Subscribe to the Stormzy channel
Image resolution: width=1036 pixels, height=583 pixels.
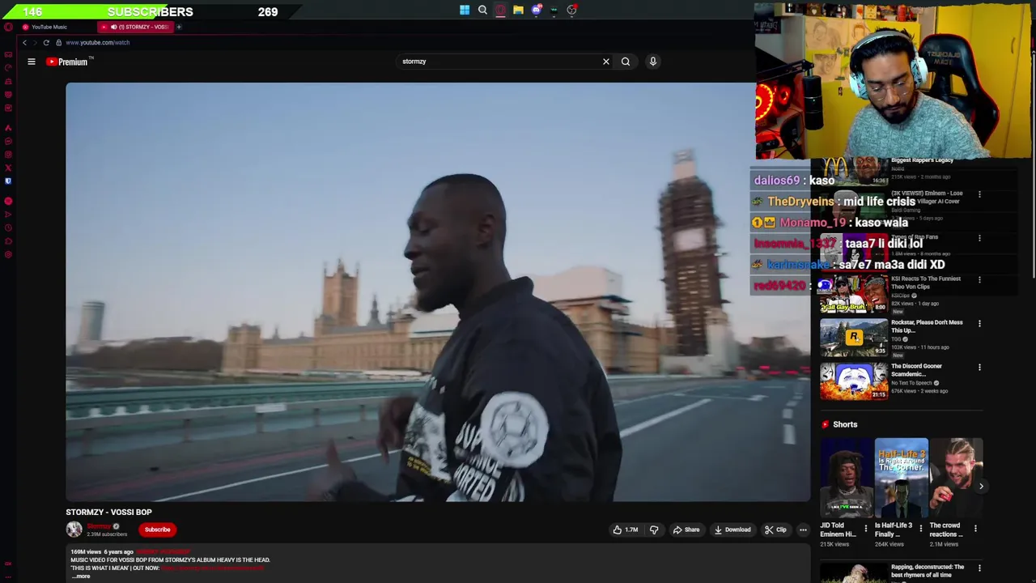point(157,530)
